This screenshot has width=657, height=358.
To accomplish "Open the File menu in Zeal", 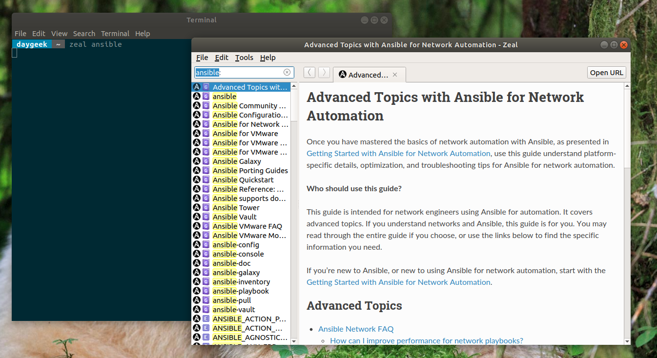I will [202, 57].
